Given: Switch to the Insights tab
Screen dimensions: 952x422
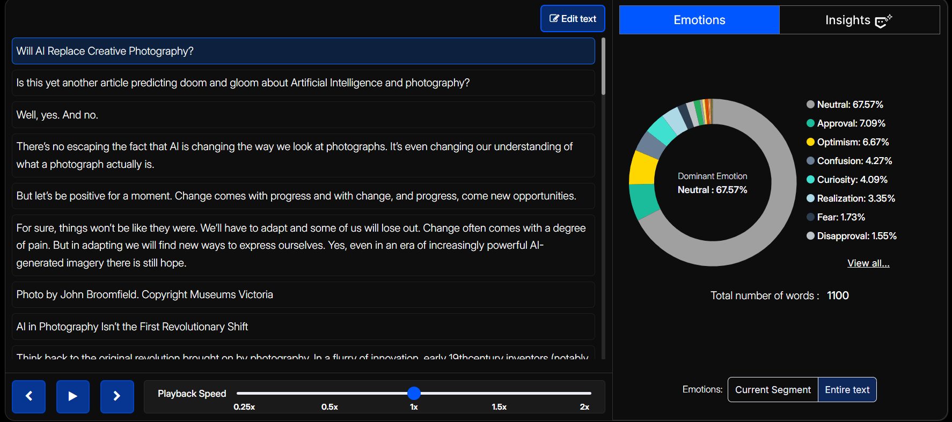Looking at the screenshot, I should pos(859,20).
